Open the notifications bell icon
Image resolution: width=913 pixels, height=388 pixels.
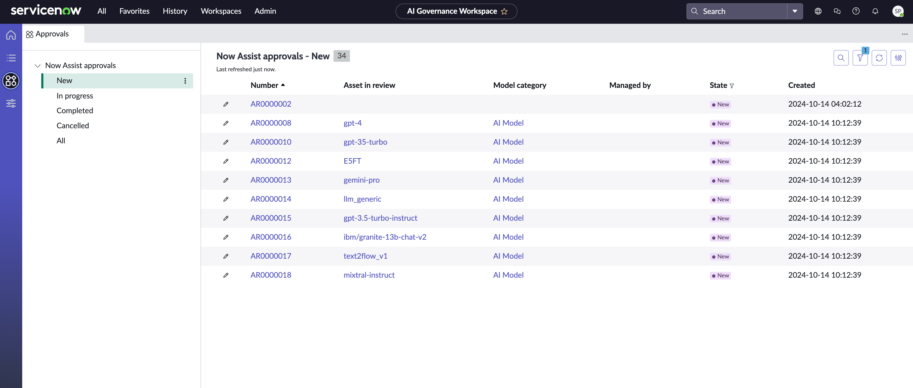point(875,11)
